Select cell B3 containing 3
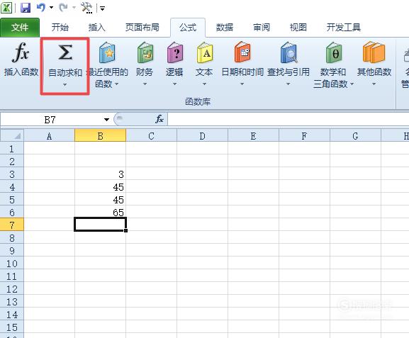The height and width of the screenshot is (338, 409). click(x=101, y=174)
